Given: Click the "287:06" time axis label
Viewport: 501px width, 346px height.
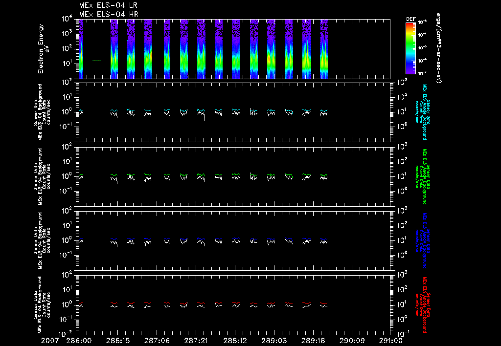Looking at the screenshot, I should pyautogui.click(x=157, y=341).
